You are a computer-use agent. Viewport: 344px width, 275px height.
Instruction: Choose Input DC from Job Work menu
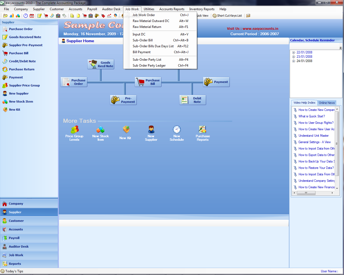coord(160,34)
